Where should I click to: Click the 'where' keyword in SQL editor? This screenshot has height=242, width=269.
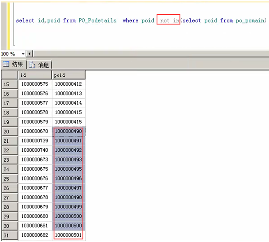point(130,21)
